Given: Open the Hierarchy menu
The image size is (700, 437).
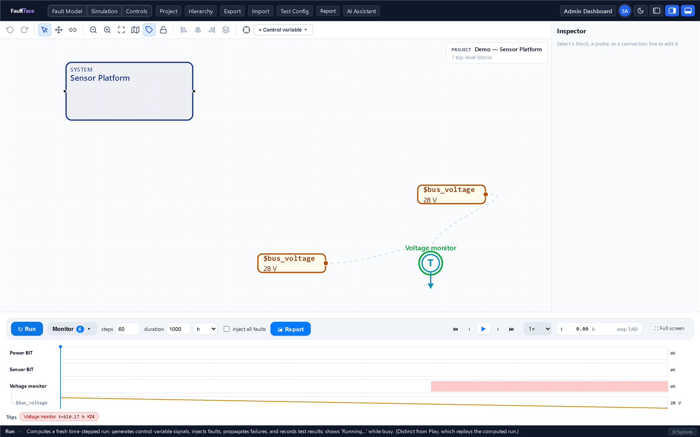Looking at the screenshot, I should click(x=201, y=11).
